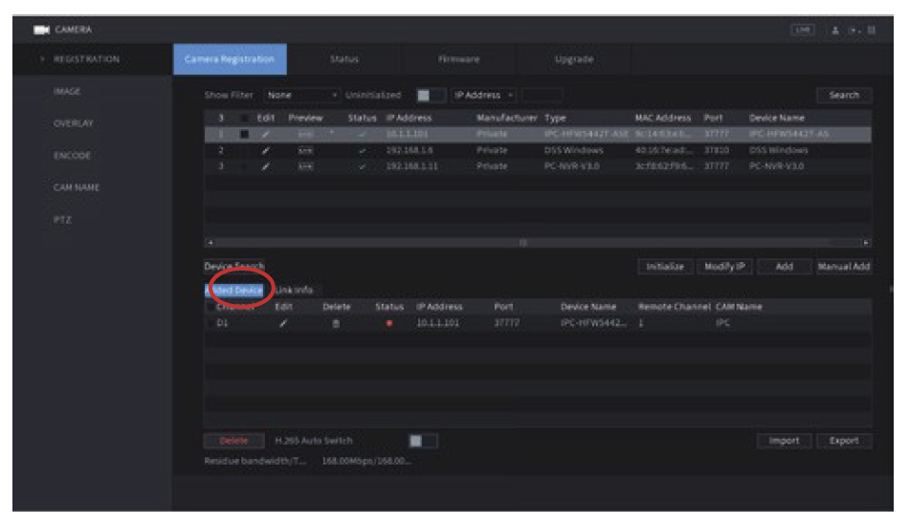Open the IP Address search type dropdown
This screenshot has height=524, width=909.
pyautogui.click(x=483, y=96)
